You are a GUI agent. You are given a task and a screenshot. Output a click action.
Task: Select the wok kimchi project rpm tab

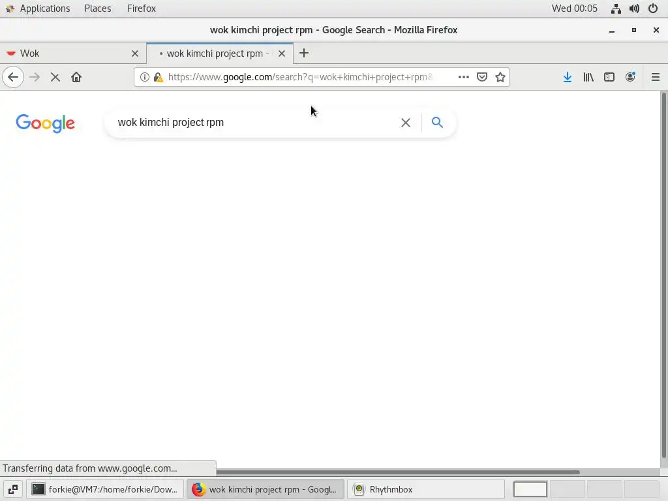(x=219, y=53)
